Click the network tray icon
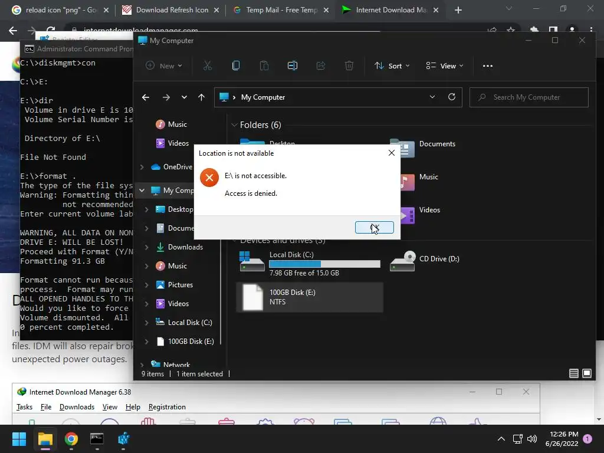Viewport: 604px width, 453px height. [x=518, y=439]
